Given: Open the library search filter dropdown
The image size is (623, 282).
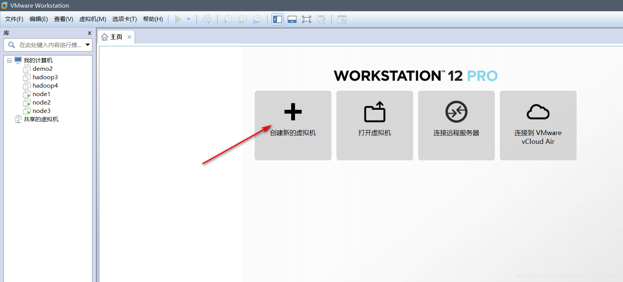Looking at the screenshot, I should 88,45.
